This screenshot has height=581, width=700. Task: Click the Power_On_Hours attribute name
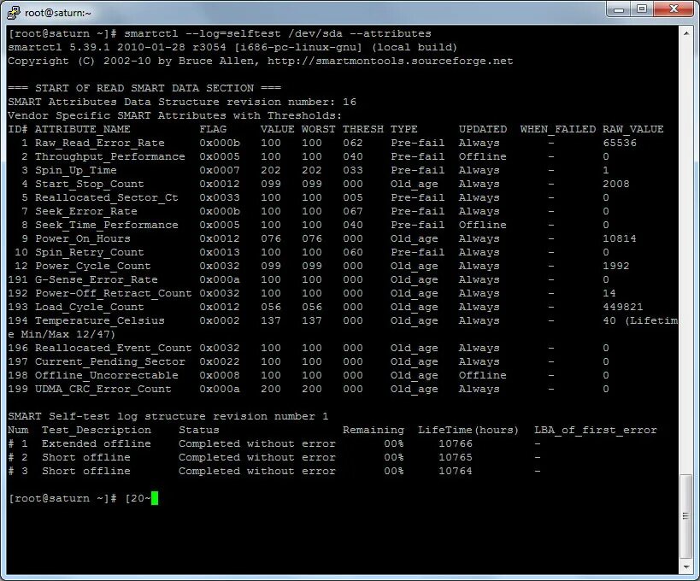83,238
